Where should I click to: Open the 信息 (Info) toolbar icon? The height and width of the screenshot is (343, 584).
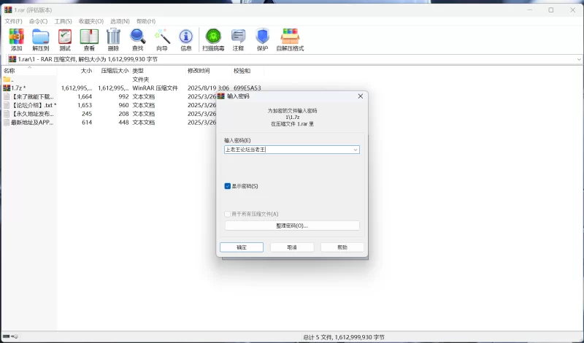(186, 36)
